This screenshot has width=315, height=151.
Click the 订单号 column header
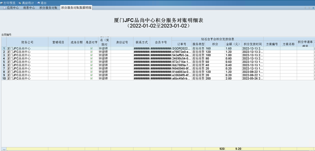[x=182, y=44]
